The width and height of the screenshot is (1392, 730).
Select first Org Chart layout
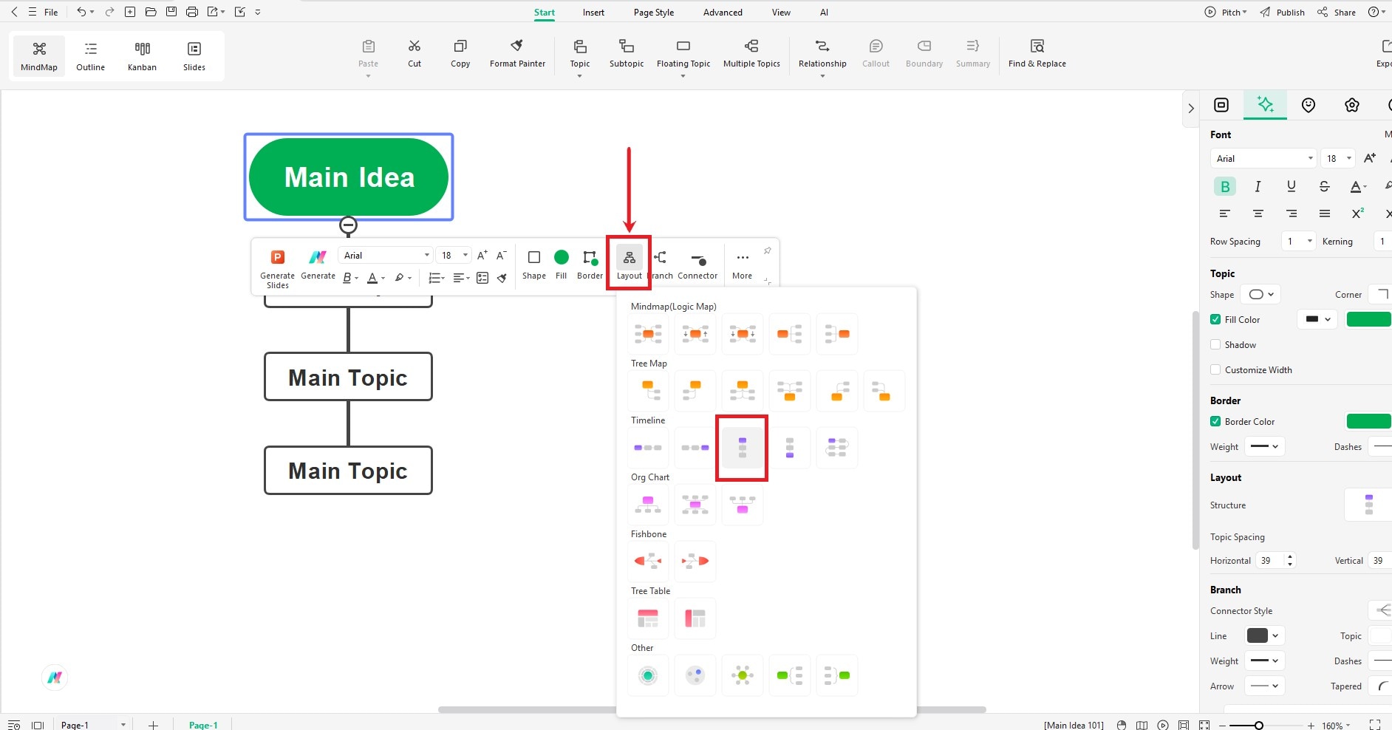click(648, 505)
